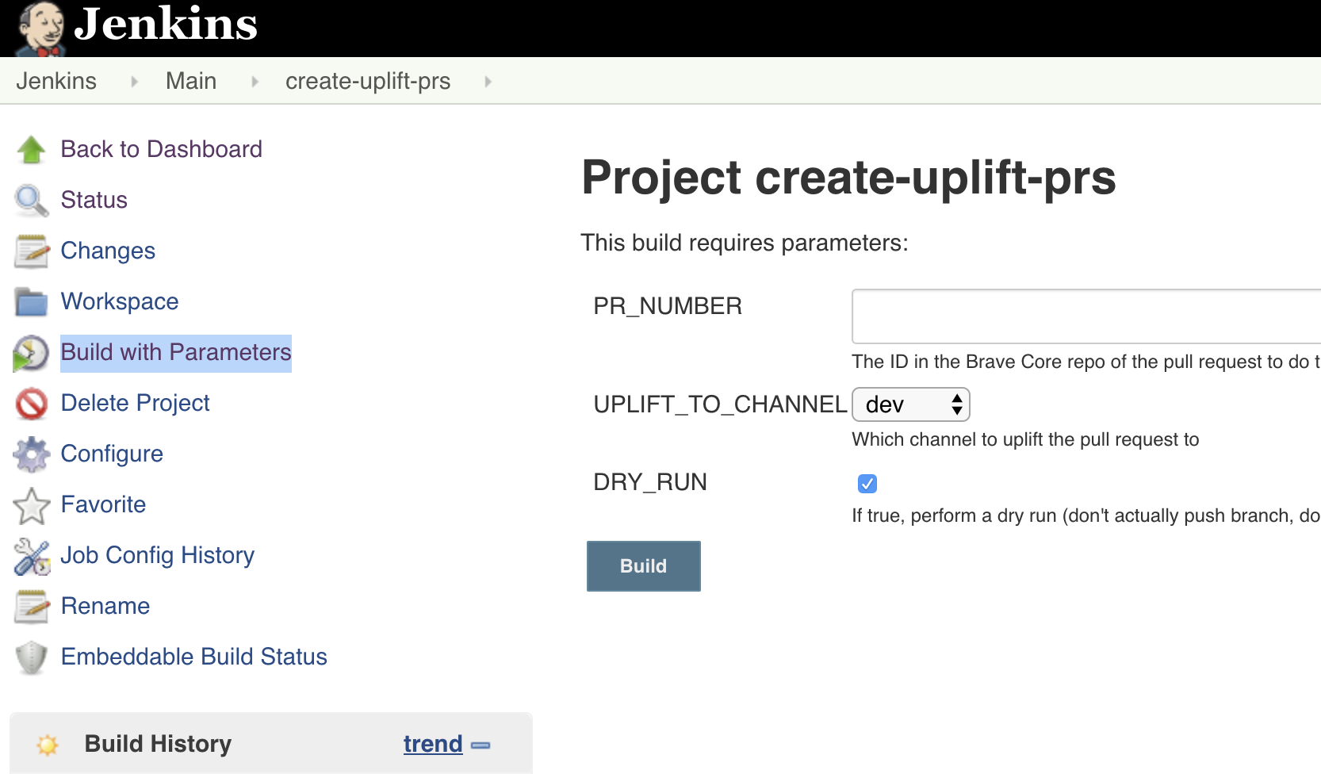Click the Job Config History wrench icon
Screen dimensions: 1321x774
tap(31, 556)
